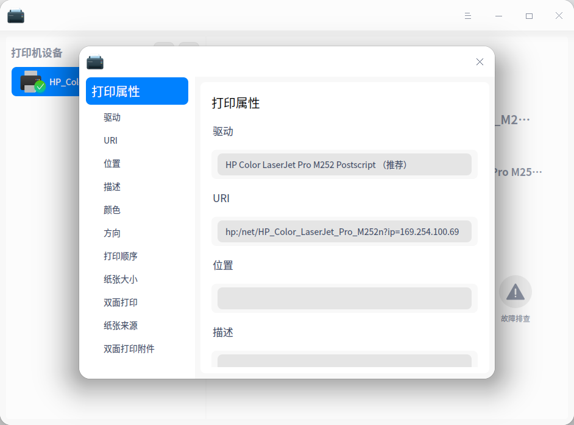Open the 故障排查 (troubleshooting) warning icon
The width and height of the screenshot is (574, 425).
[515, 292]
